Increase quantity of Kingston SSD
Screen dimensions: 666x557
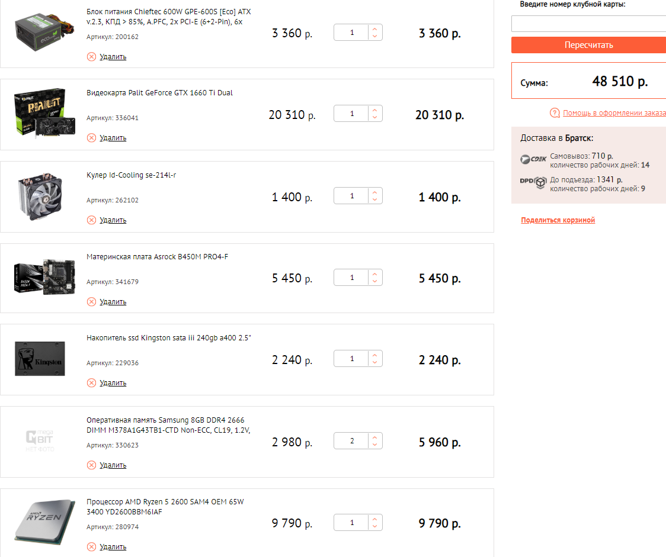(x=374, y=355)
